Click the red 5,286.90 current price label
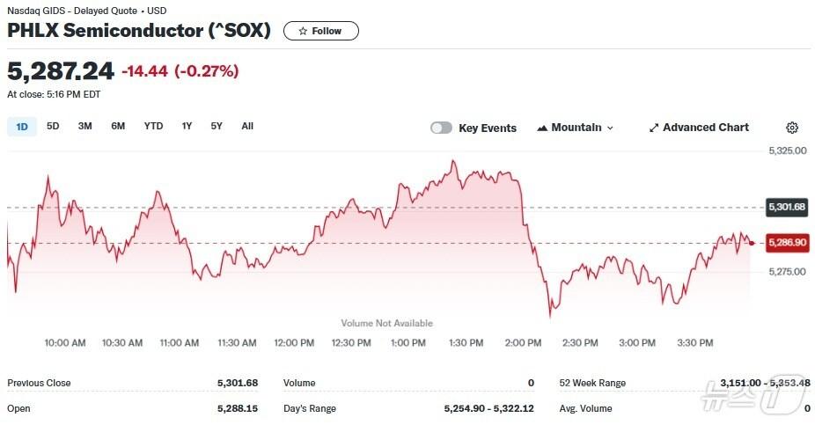Screen dimensions: 815x425 [787, 242]
